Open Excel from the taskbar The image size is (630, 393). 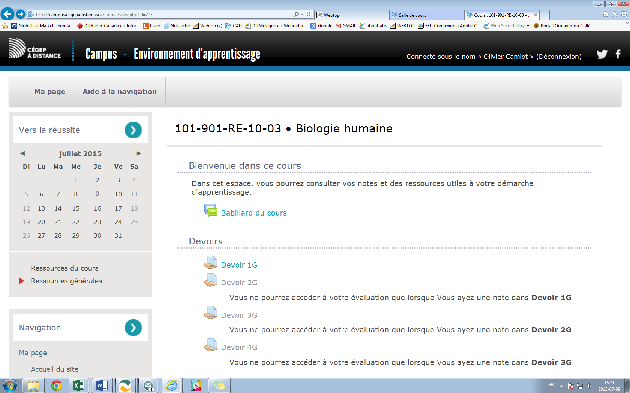(x=79, y=385)
